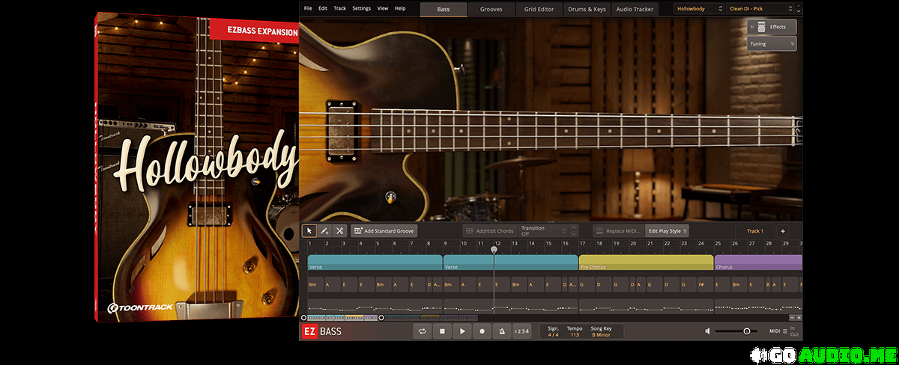
Task: Click the left handle of song overview
Action: 303,318
